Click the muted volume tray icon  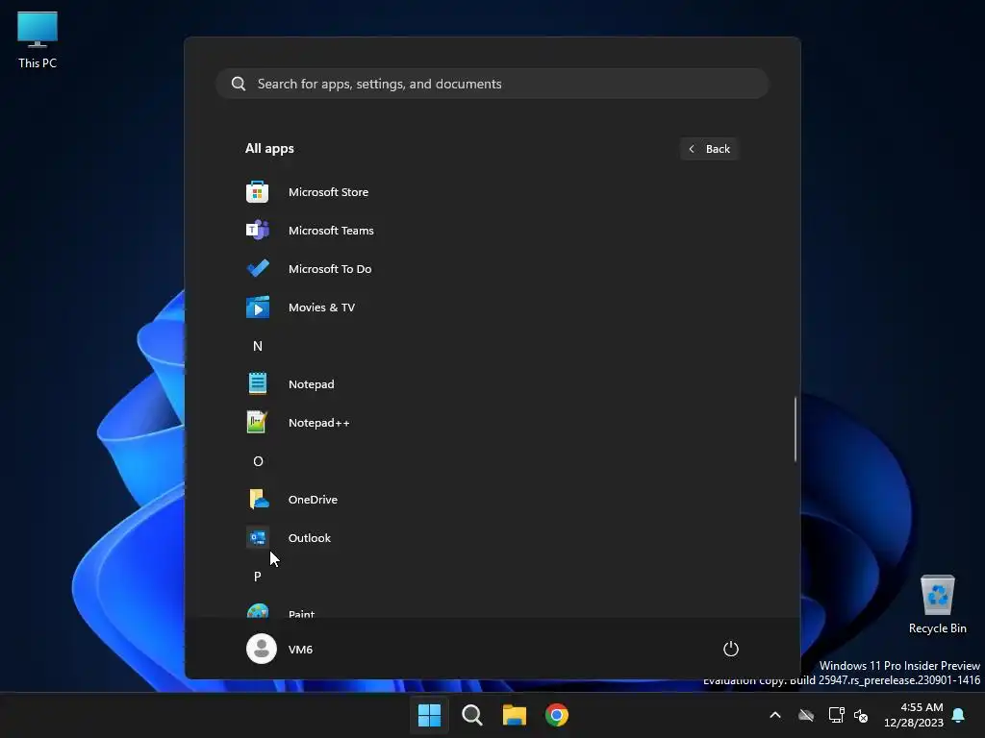pos(861,715)
